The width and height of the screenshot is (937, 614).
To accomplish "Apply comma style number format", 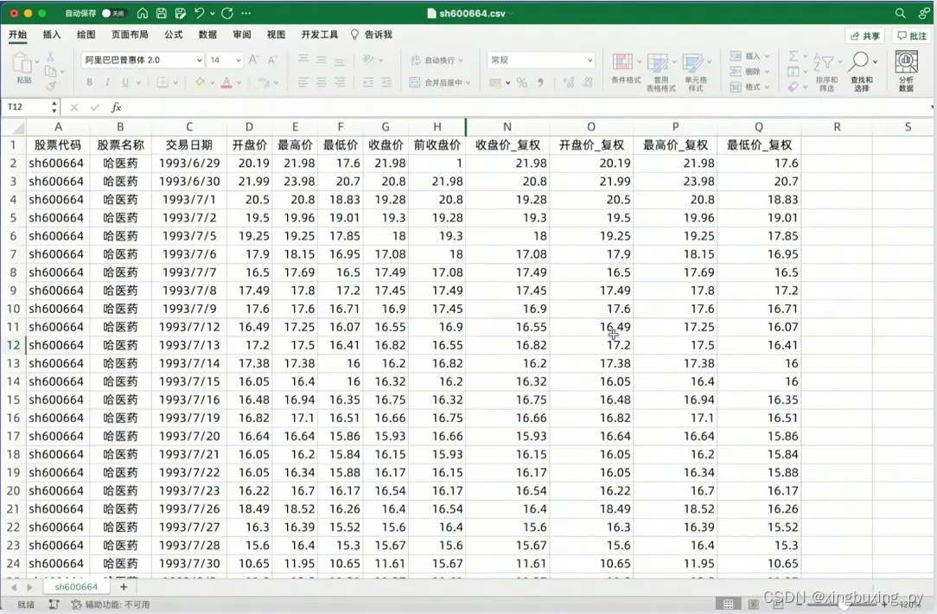I will point(540,82).
